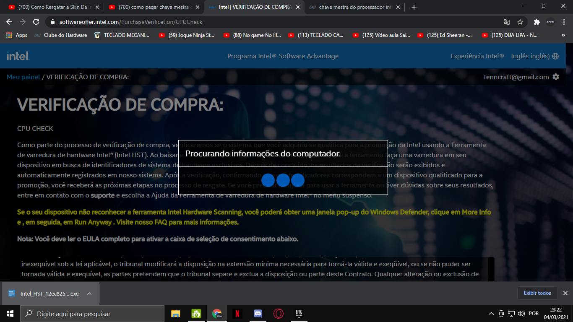
Task: Go back to the previous page
Action: [9, 22]
